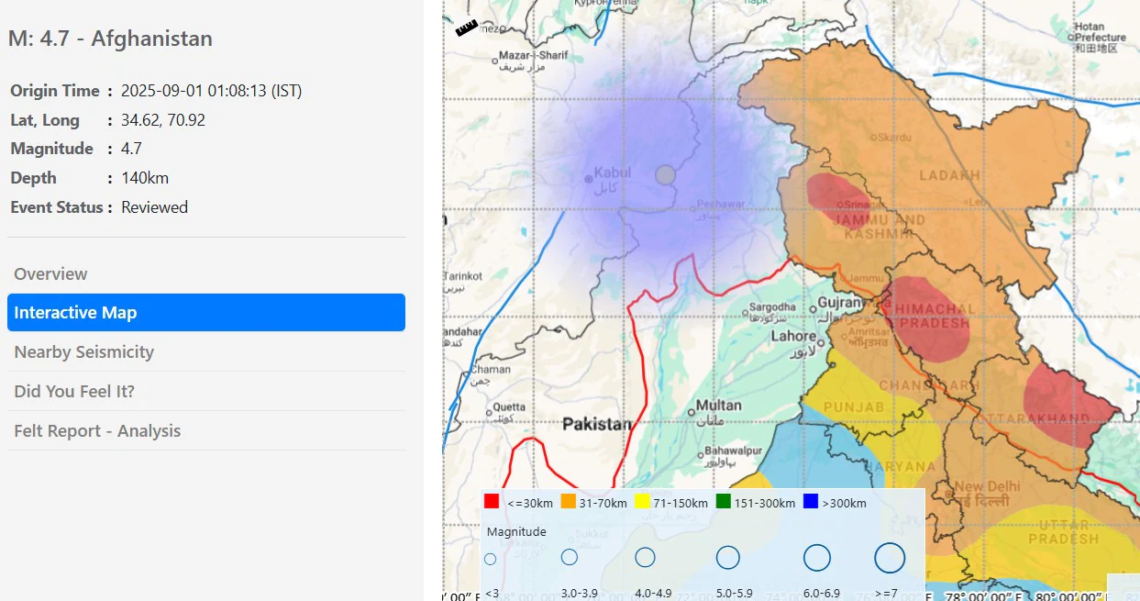Image resolution: width=1140 pixels, height=601 pixels.
Task: Click the orange 31-70km depth swatch
Action: click(568, 502)
